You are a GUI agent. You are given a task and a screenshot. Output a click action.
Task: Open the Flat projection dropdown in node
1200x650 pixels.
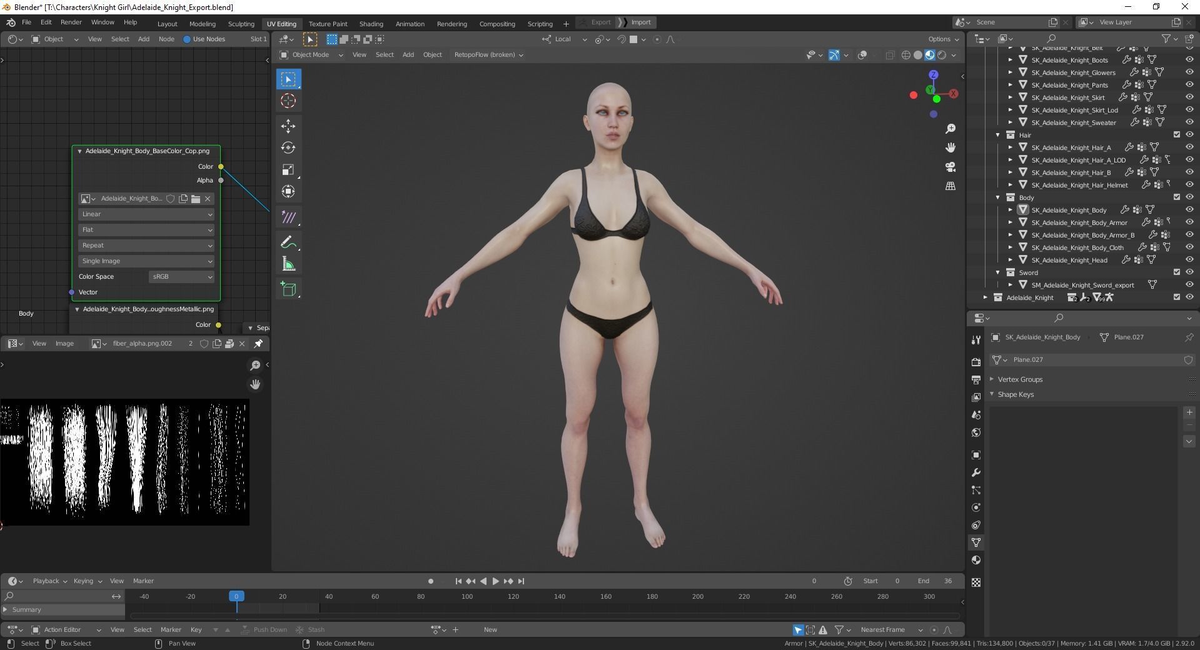(x=146, y=230)
